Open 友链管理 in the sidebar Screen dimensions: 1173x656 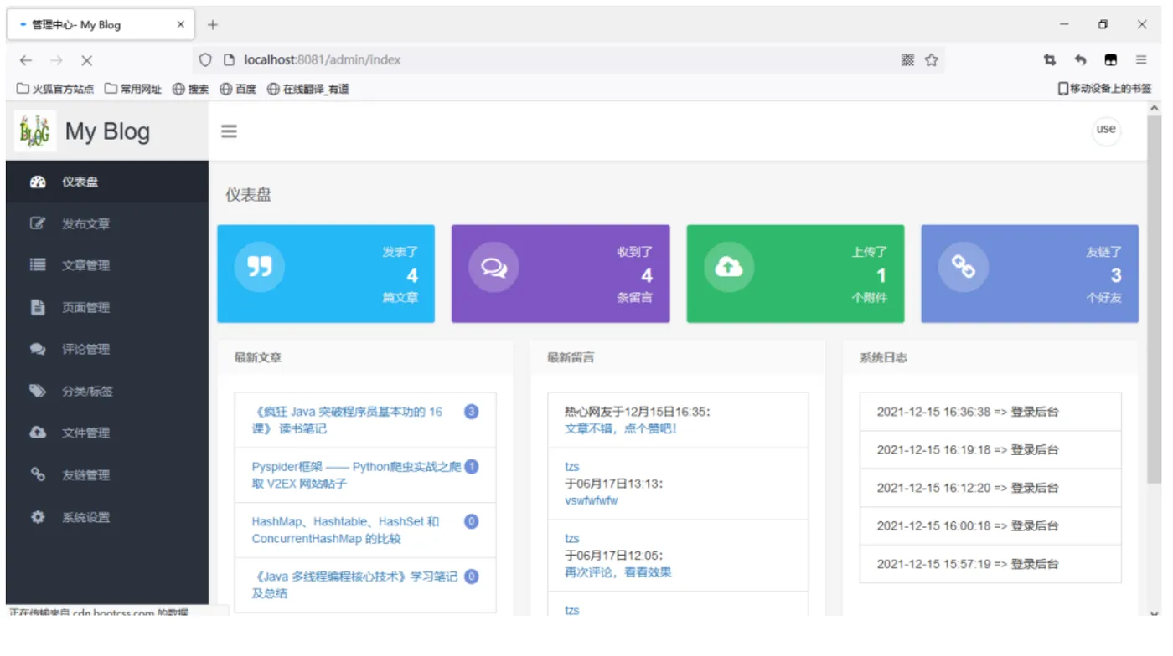tap(107, 474)
